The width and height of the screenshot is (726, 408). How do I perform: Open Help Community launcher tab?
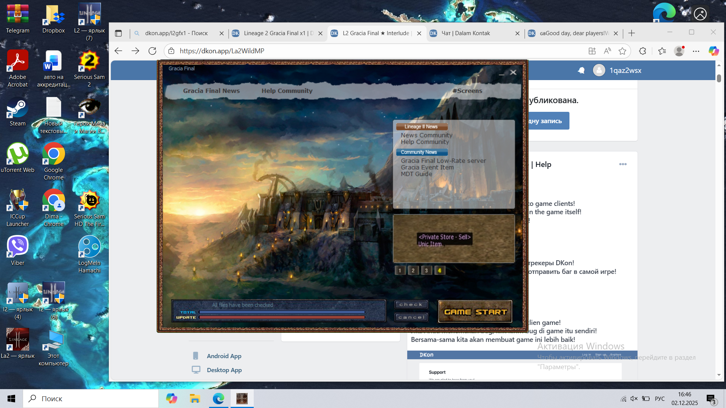(x=287, y=91)
